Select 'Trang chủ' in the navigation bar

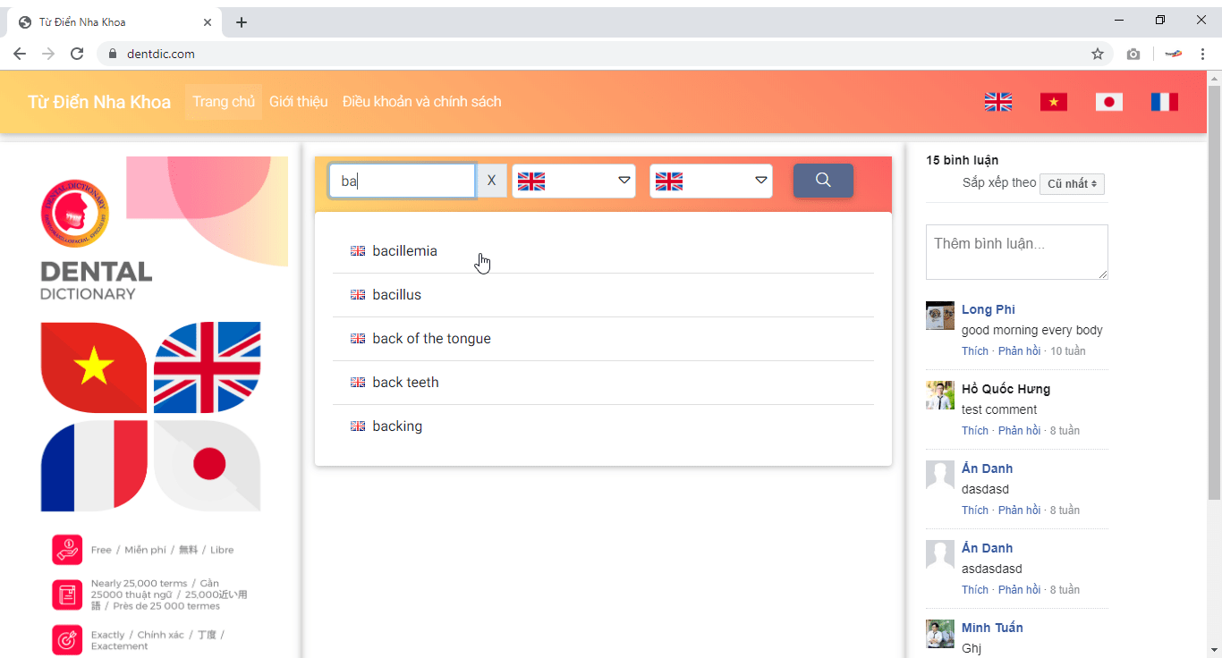pyautogui.click(x=224, y=102)
